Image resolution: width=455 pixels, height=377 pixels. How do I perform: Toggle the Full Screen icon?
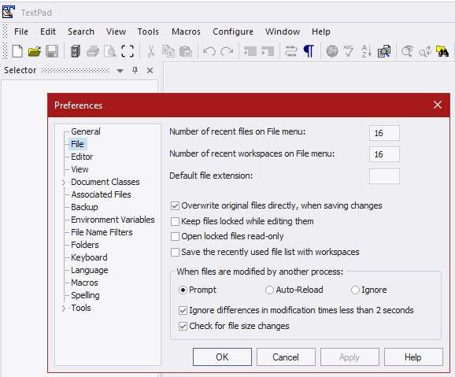[x=128, y=51]
